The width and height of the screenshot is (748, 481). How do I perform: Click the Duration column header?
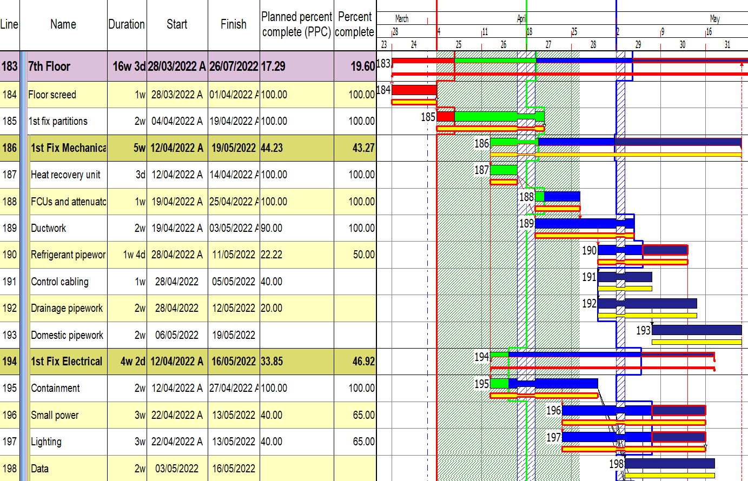(127, 24)
